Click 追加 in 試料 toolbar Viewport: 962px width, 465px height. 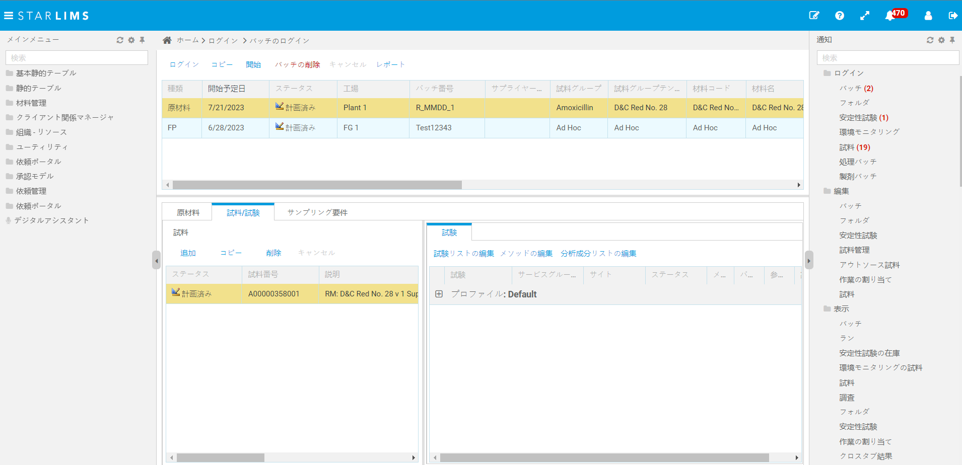(x=188, y=253)
